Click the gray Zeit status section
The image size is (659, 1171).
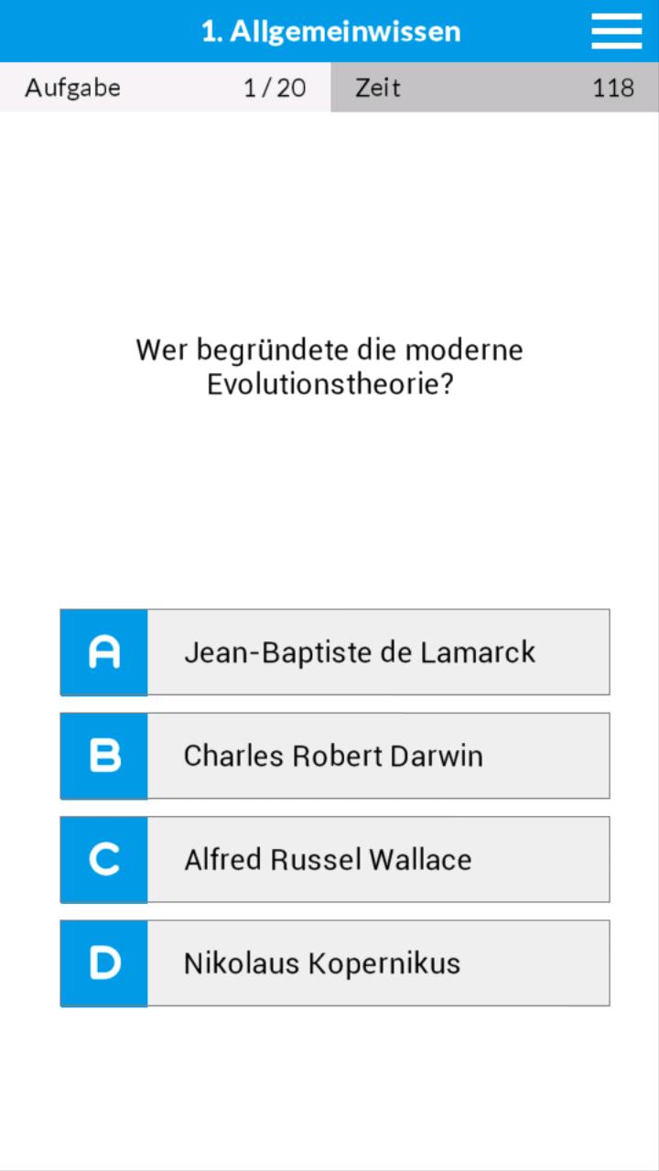494,88
